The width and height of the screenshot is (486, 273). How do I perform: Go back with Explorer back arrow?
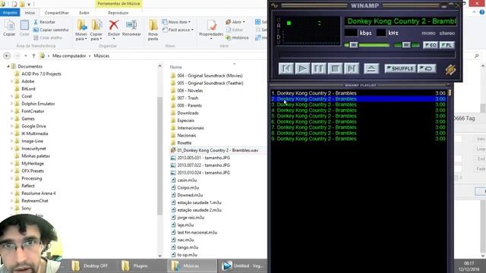(x=7, y=55)
